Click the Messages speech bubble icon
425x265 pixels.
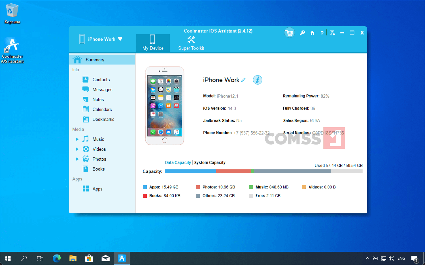(86, 89)
